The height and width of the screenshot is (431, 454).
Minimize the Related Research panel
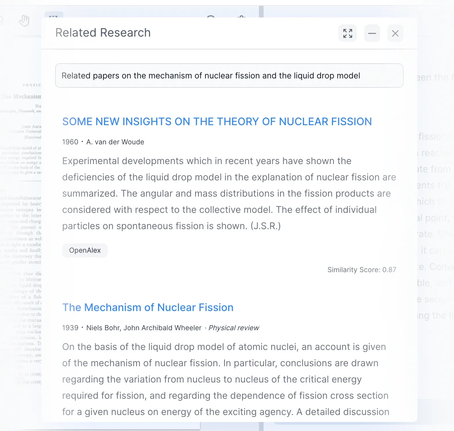tap(372, 33)
